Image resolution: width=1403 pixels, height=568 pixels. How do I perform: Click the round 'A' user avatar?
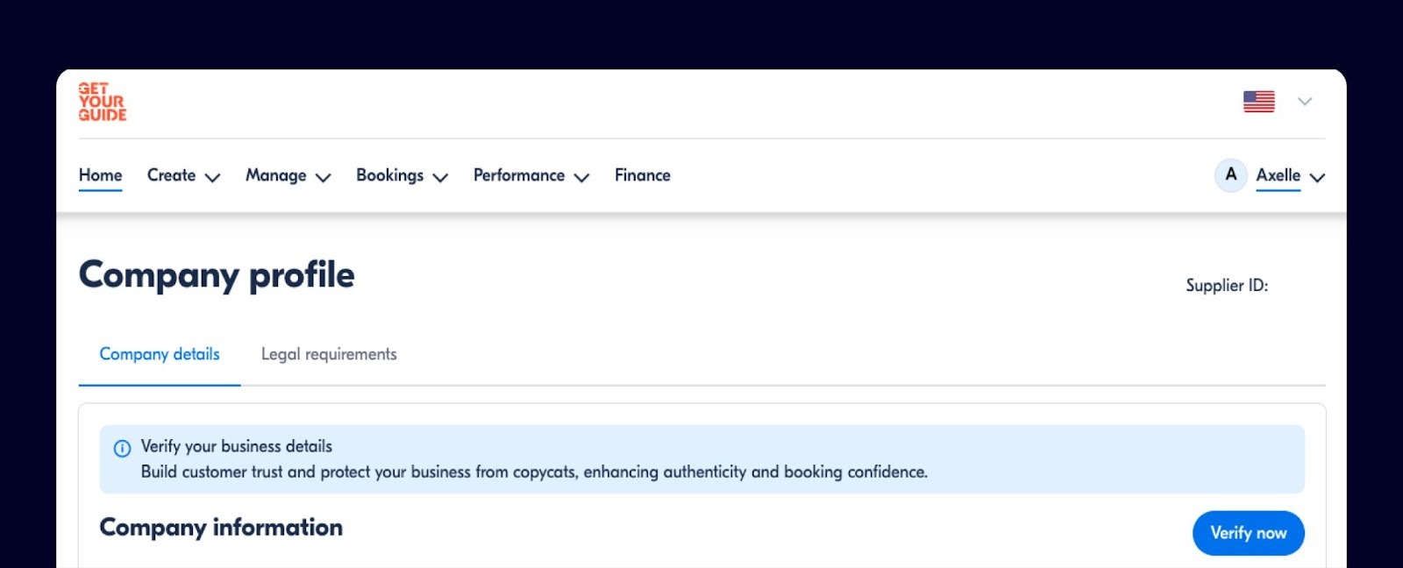point(1230,175)
